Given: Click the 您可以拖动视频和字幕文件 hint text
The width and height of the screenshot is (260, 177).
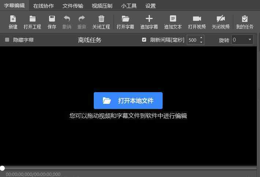Looking at the screenshot, I should pos(128,116).
